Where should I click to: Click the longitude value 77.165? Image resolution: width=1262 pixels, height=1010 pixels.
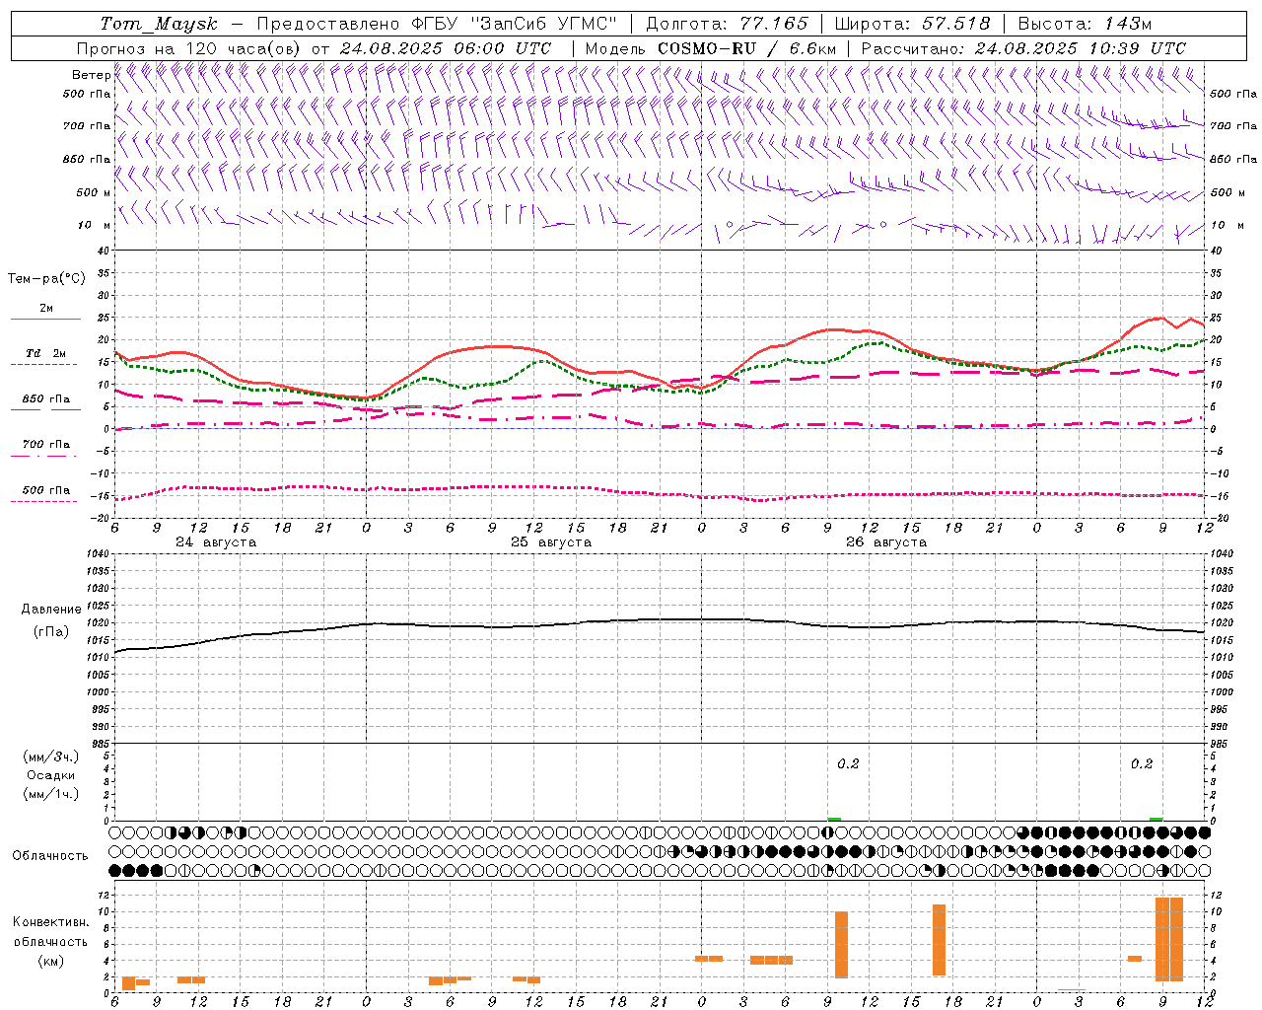(774, 24)
